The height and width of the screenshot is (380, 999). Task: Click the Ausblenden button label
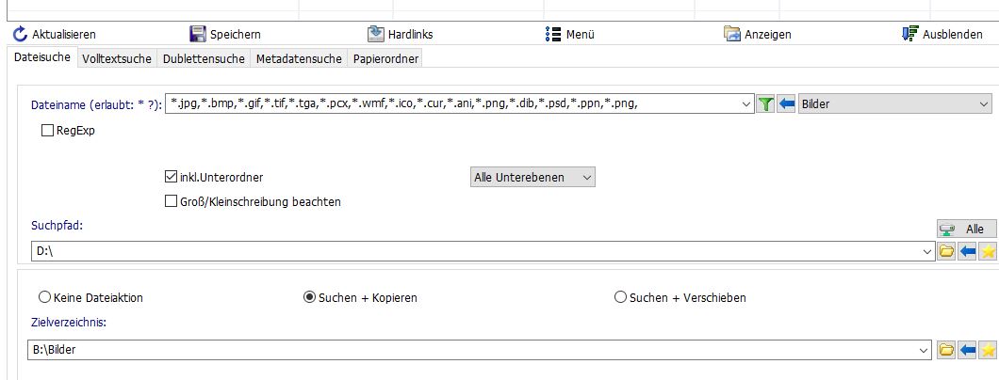click(x=953, y=34)
